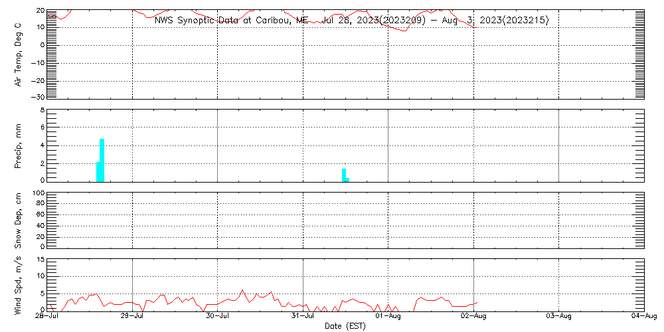Click the 28-Jul date label at axis start
Screen dimensions: 664x332
[x=48, y=317]
